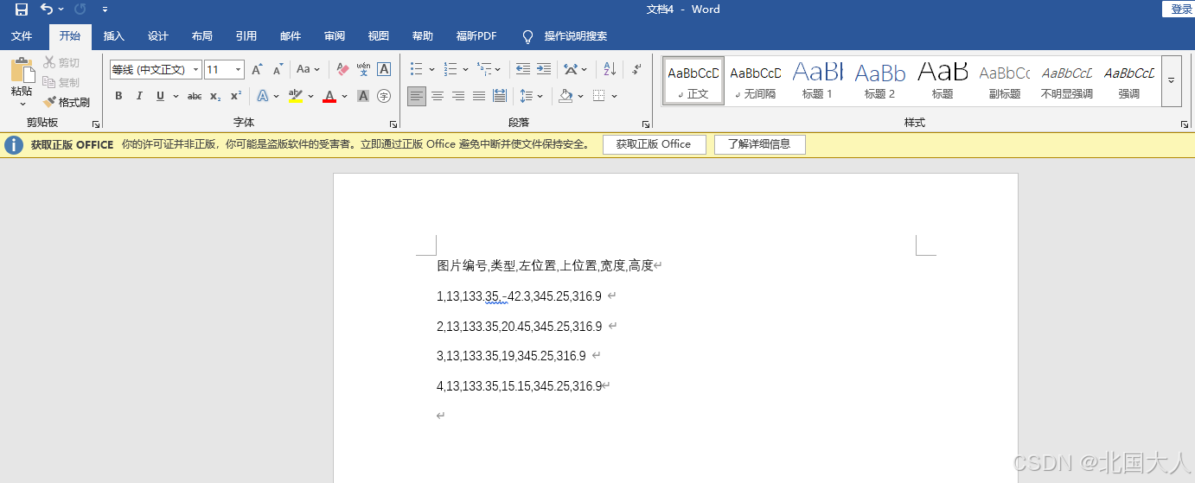Open the File (文件) tab
The width and height of the screenshot is (1195, 483).
(x=22, y=36)
